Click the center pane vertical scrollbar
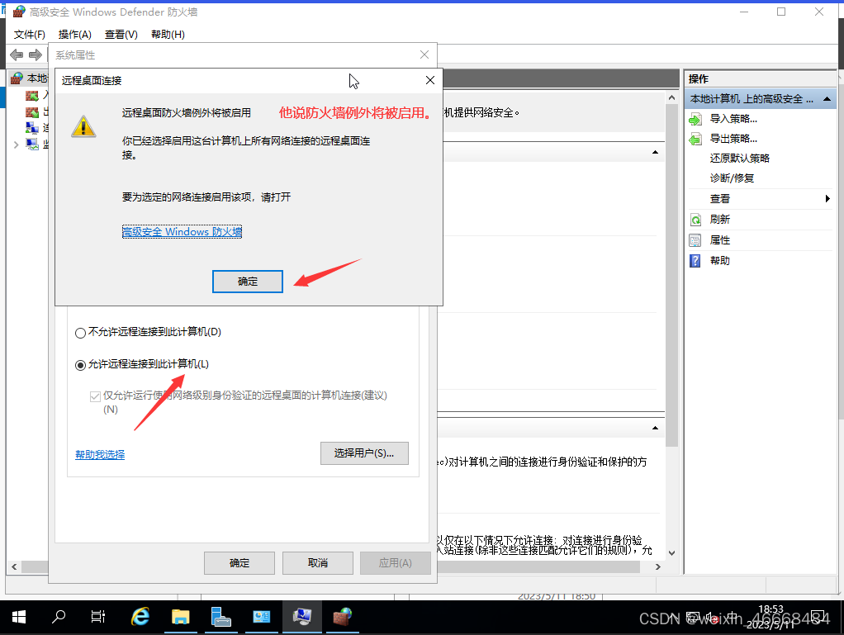Viewport: 844px width, 635px height. tap(671, 276)
